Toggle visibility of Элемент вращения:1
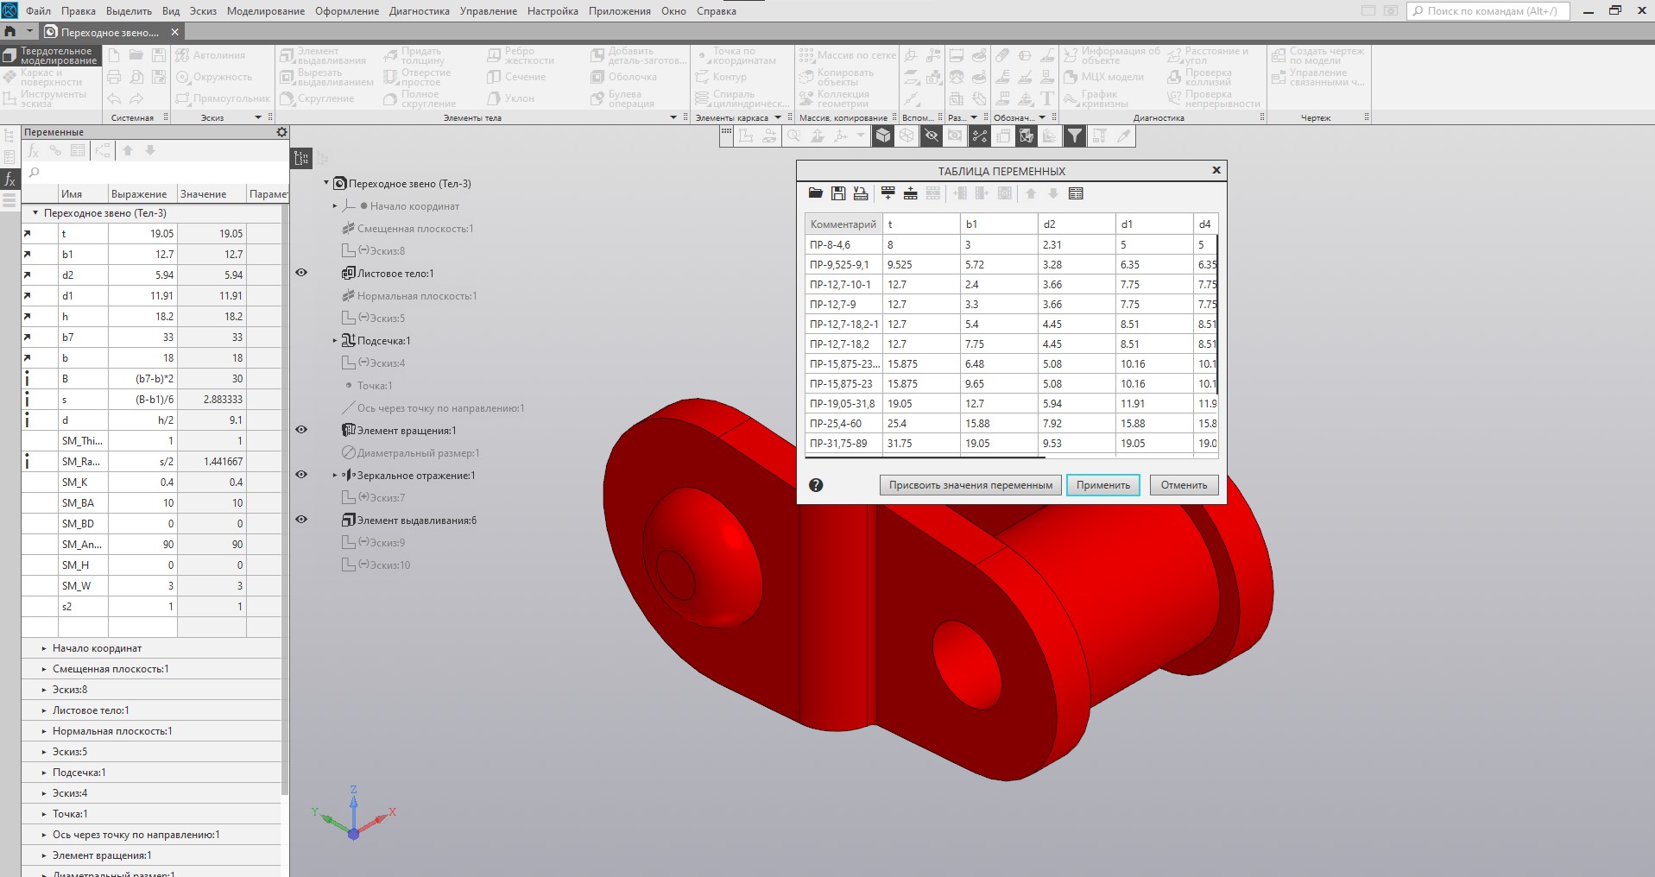Viewport: 1655px width, 877px height. (x=301, y=430)
